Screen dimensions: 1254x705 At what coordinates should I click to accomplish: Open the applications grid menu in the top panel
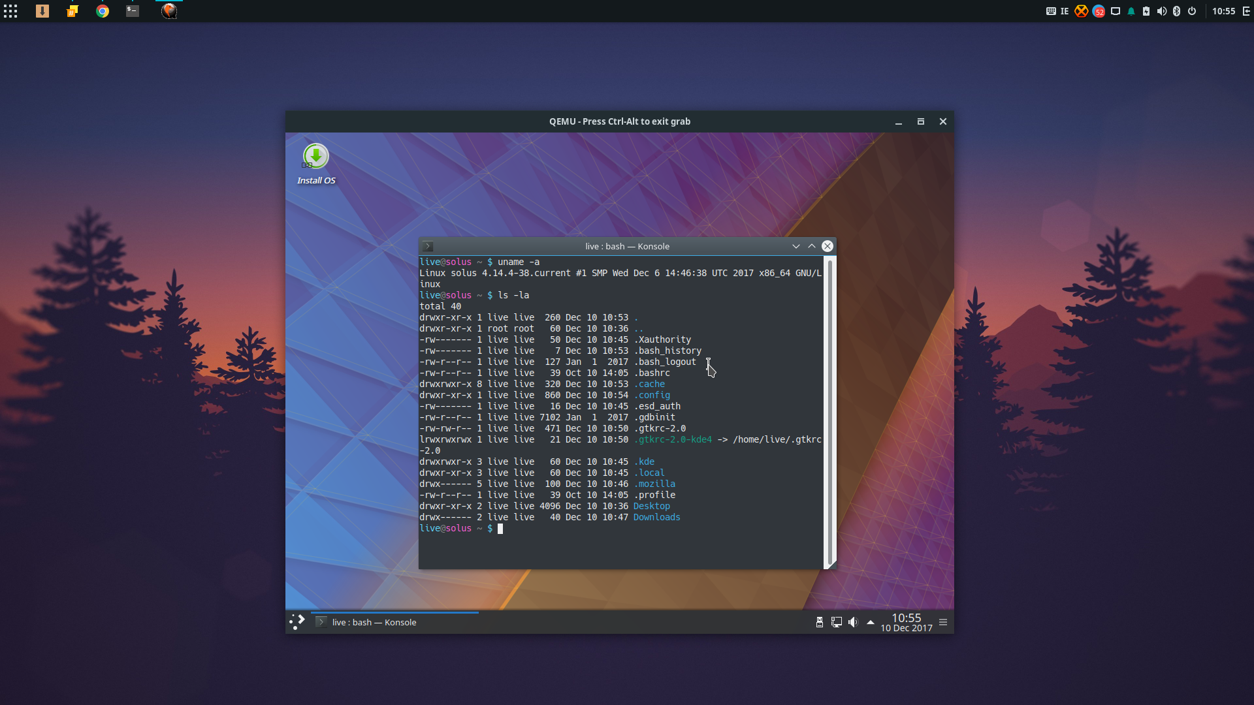(10, 11)
